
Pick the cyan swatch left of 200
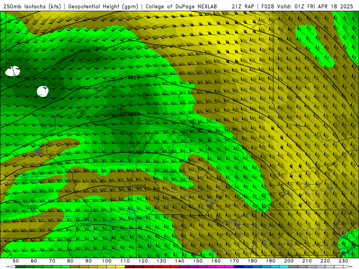(x=284, y=267)
